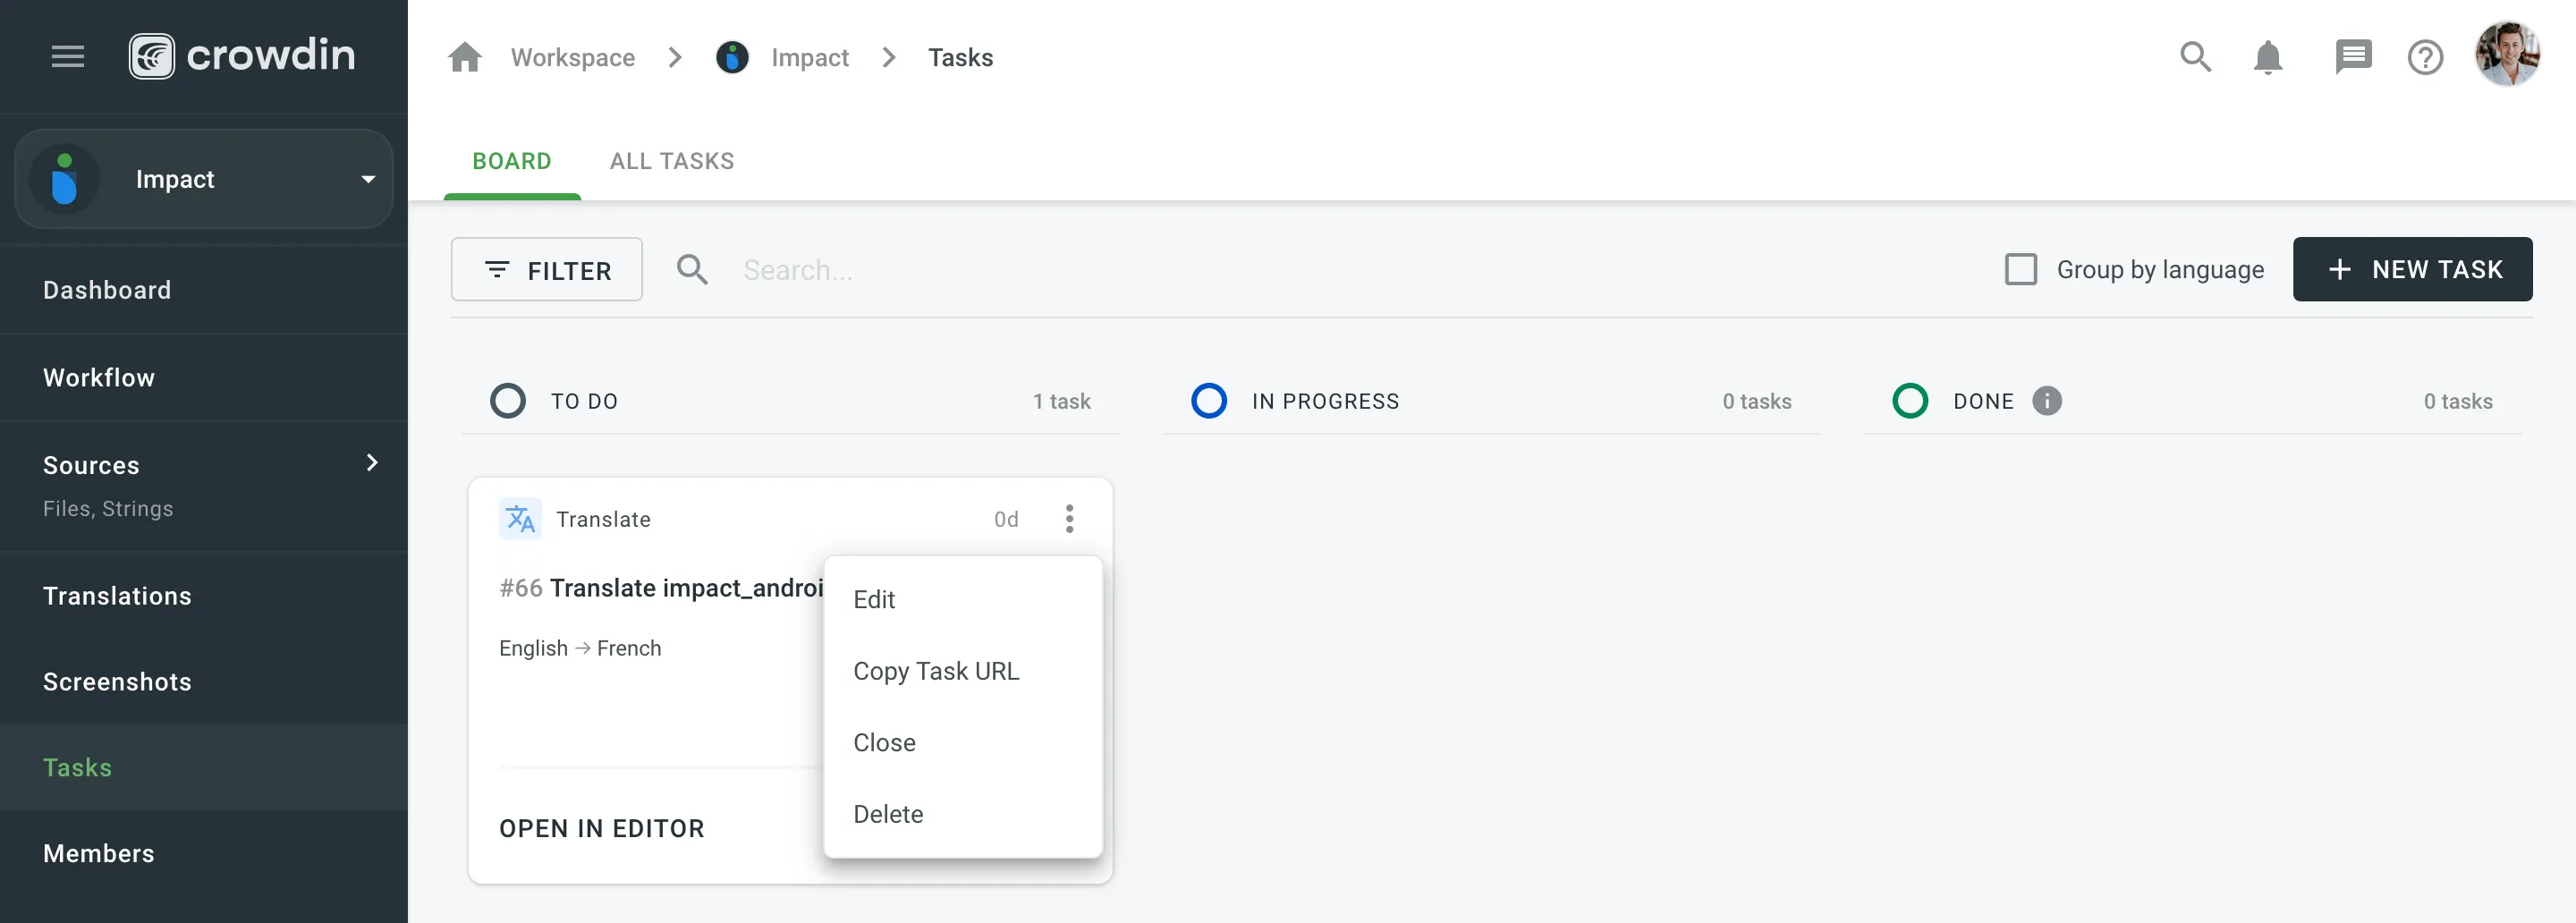Click the task search input field
This screenshot has width=2576, height=923.
click(x=1000, y=270)
